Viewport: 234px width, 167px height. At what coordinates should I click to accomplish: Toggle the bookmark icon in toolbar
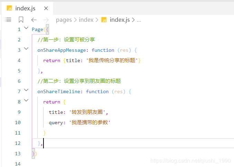coord(21,20)
